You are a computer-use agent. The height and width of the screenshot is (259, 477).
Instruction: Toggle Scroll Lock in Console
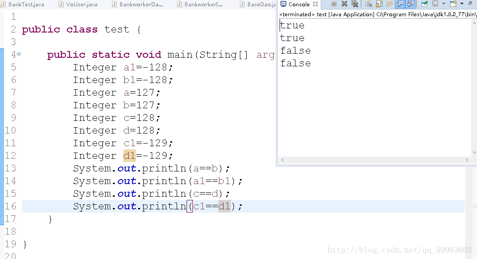pos(379,4)
